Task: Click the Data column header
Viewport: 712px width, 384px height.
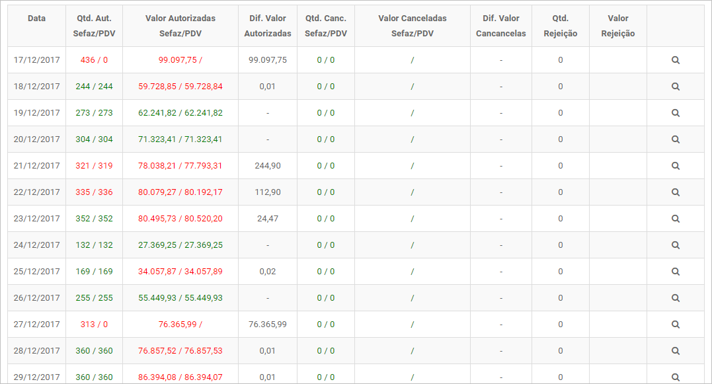Action: click(x=37, y=18)
